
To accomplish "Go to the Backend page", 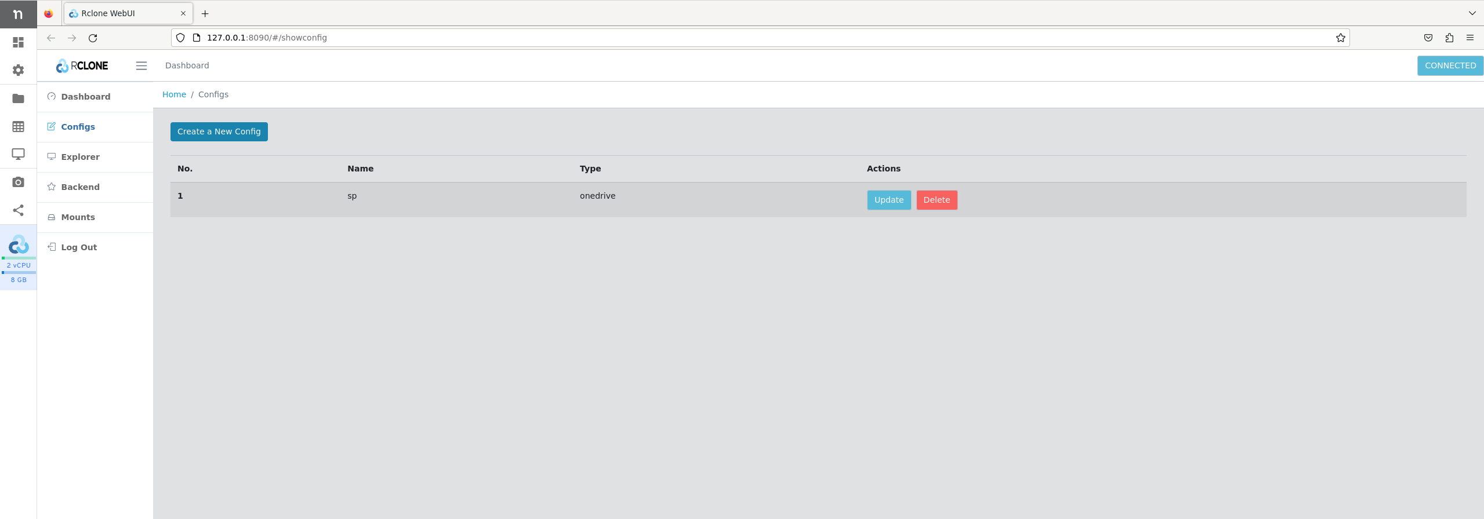I will [80, 187].
